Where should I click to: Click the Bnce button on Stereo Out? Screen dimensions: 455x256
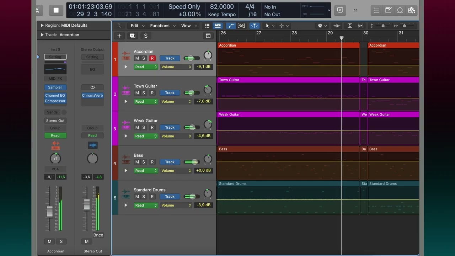click(98, 235)
